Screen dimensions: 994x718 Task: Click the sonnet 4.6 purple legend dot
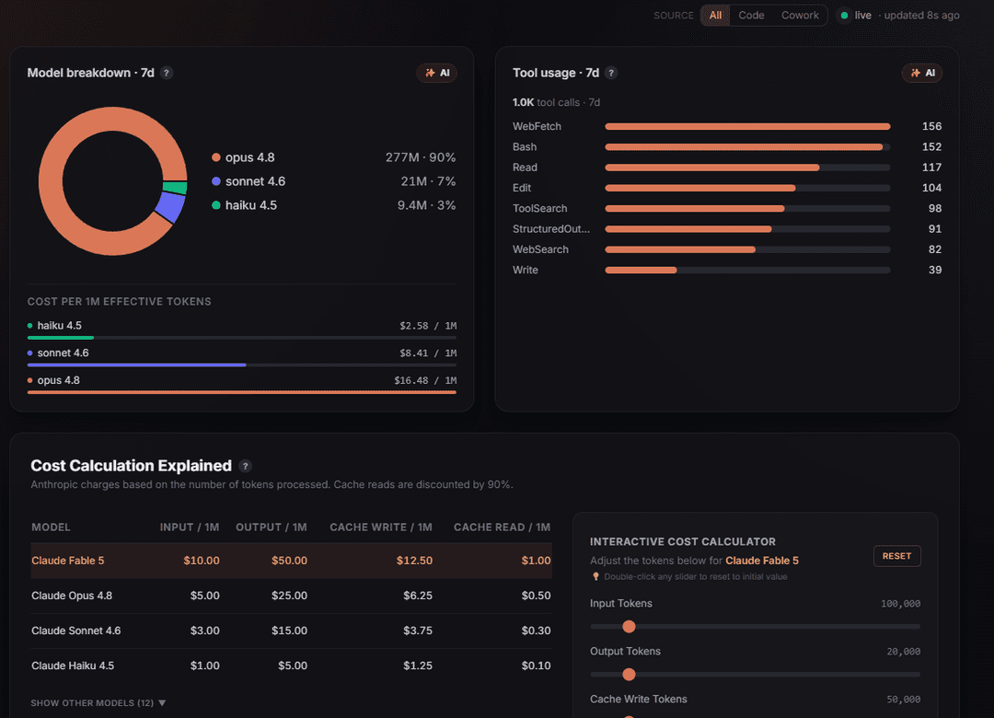point(216,181)
